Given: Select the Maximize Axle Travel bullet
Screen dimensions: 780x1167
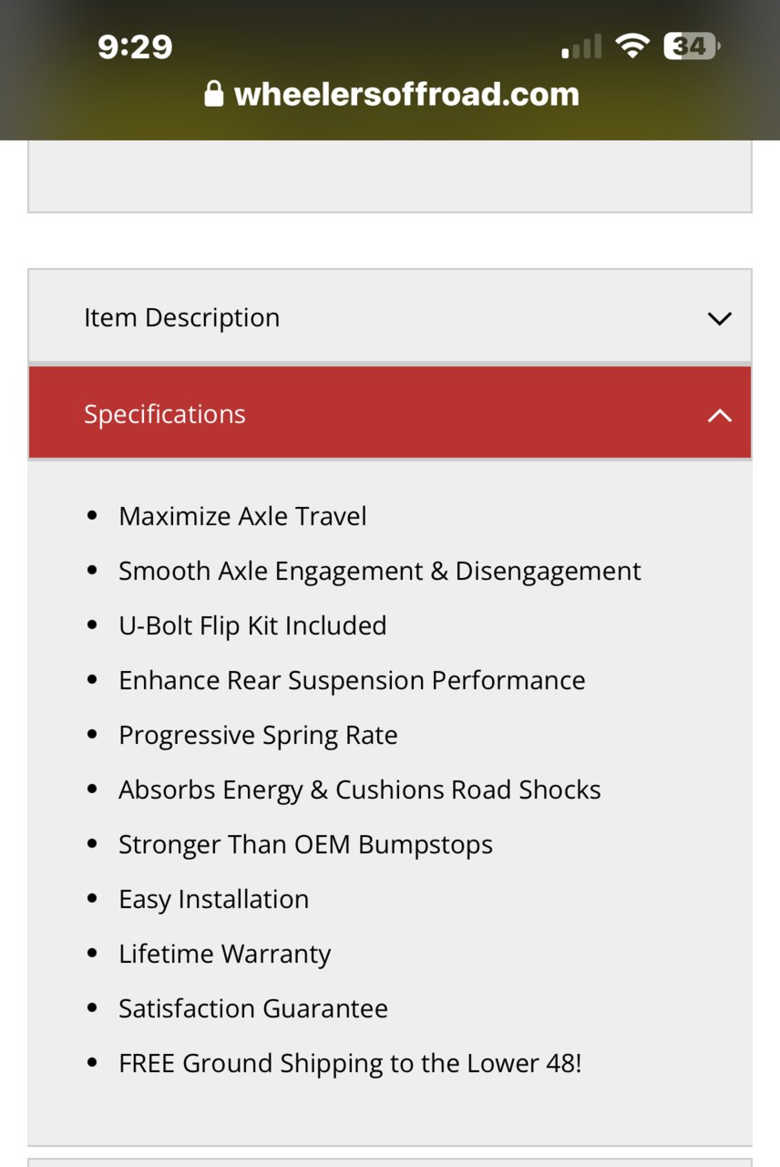Looking at the screenshot, I should click(242, 516).
